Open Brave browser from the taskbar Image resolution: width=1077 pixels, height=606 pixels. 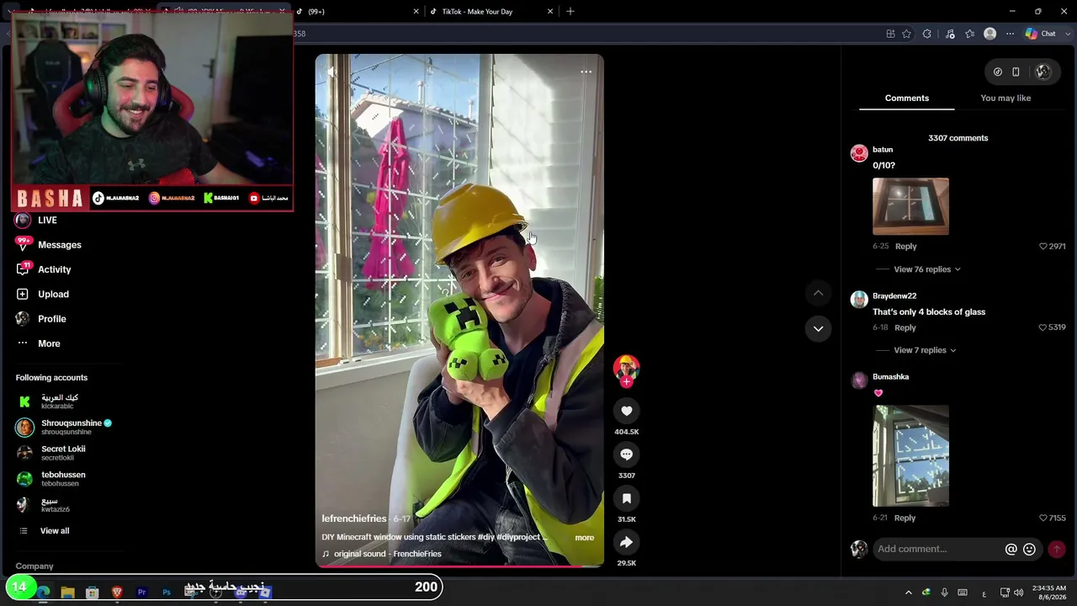tap(117, 593)
